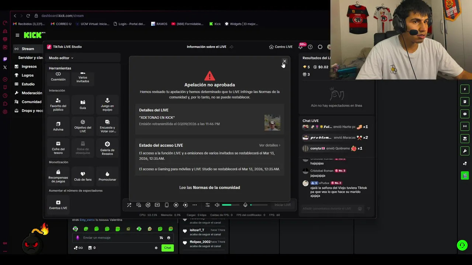Open the Eventos LIVE tool

click(58, 205)
